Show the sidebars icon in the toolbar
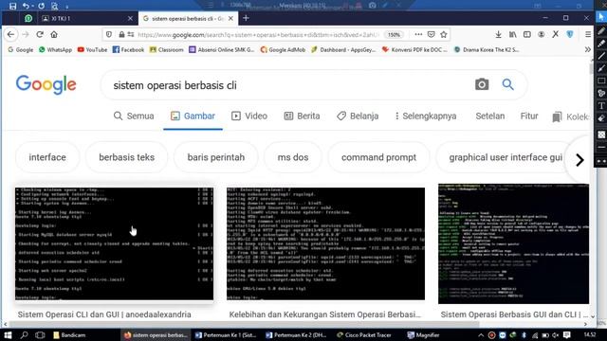 (527, 34)
